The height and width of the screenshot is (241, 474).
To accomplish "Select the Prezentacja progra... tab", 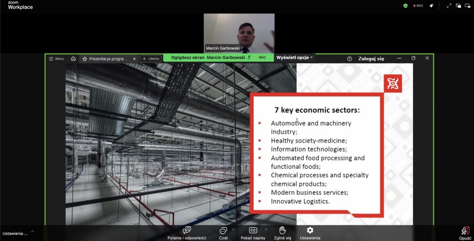I will [108, 59].
